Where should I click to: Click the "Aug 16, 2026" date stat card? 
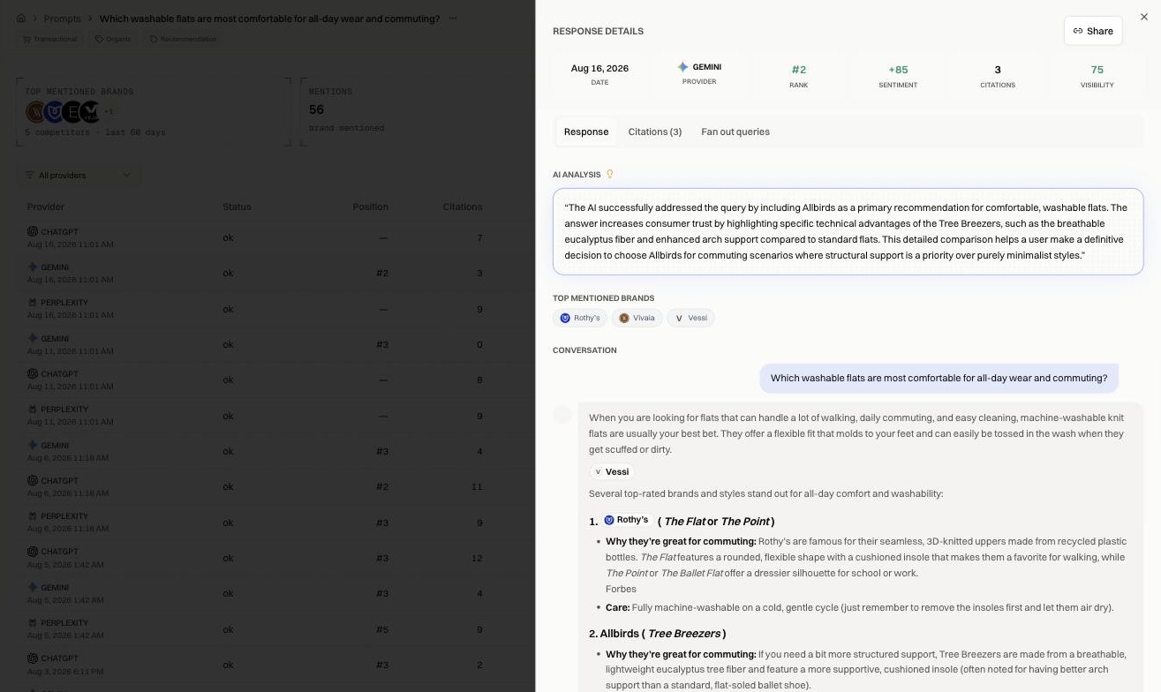pos(599,75)
